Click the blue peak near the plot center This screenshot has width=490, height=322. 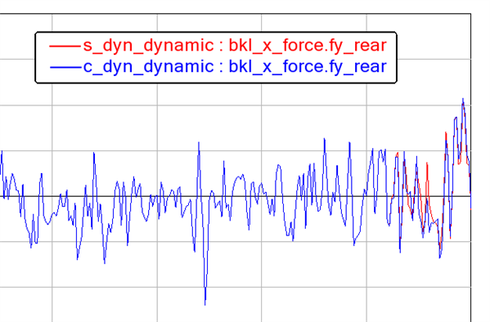(x=199, y=144)
